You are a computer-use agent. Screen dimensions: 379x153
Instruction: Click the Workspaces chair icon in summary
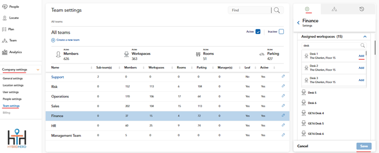[126, 55]
